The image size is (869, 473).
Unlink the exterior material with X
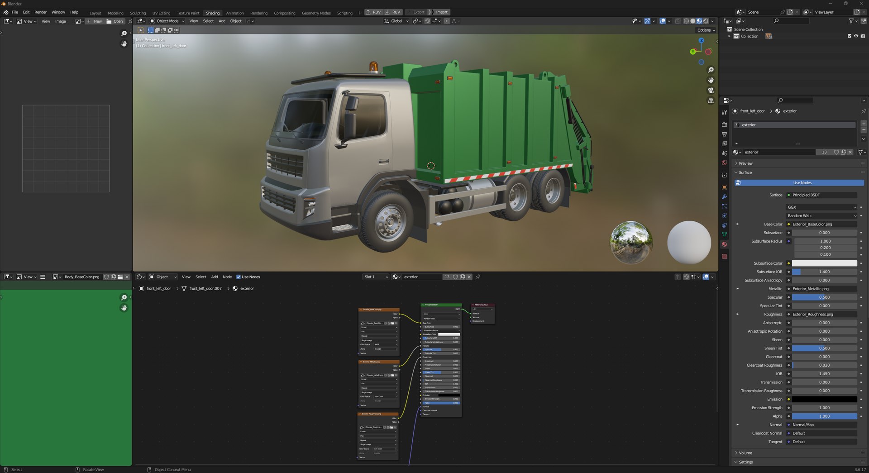coord(850,152)
